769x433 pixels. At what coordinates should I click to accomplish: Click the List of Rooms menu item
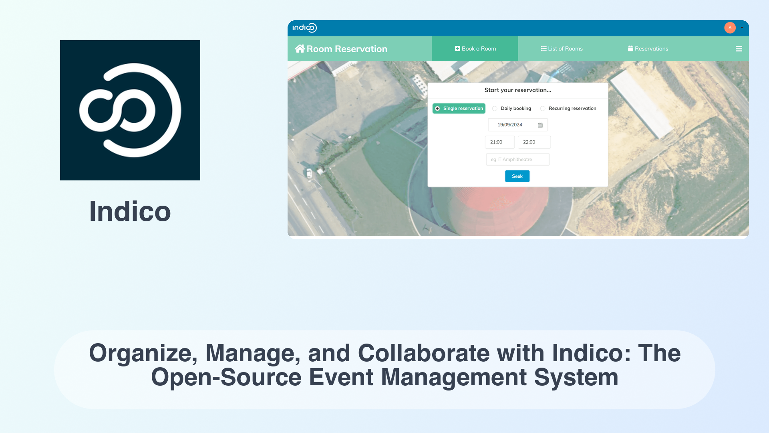(x=562, y=49)
